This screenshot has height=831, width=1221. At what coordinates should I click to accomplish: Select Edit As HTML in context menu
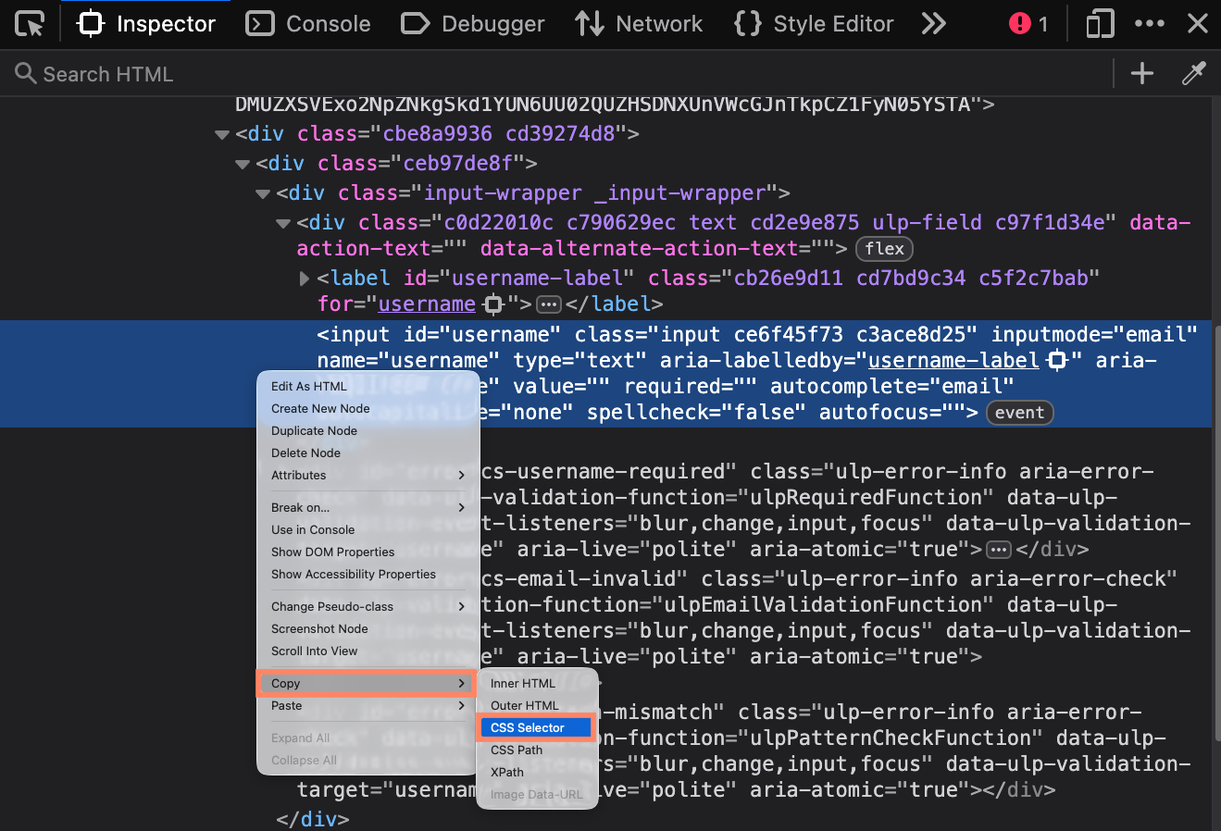pyautogui.click(x=309, y=387)
